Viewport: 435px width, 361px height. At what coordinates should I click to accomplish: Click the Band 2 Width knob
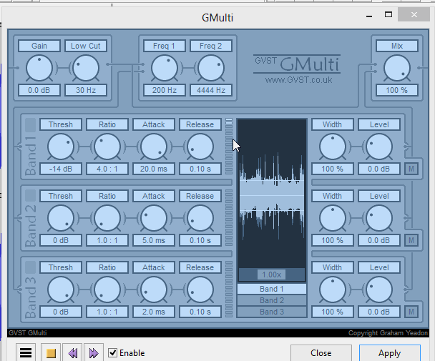(333, 218)
